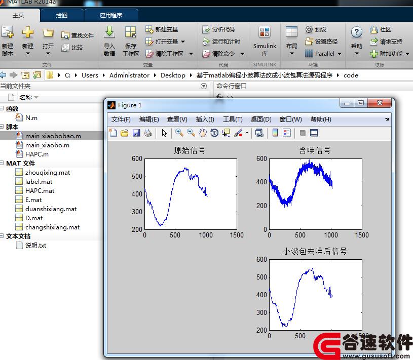
Task: Click Import Data (导入数据) icon
Action: click(x=109, y=32)
